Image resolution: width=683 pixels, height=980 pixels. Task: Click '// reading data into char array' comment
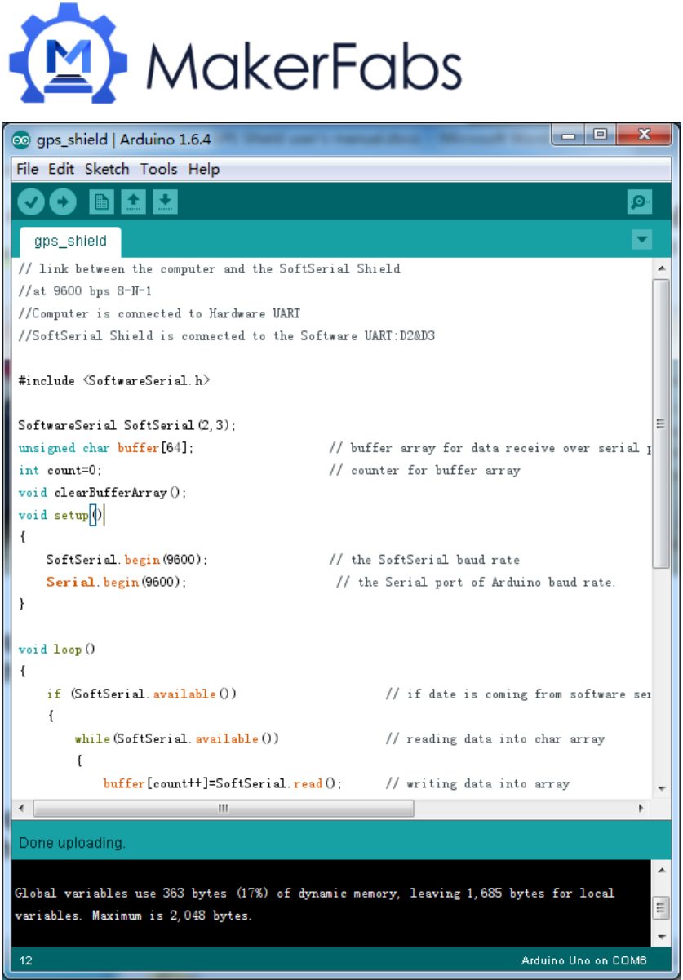495,738
